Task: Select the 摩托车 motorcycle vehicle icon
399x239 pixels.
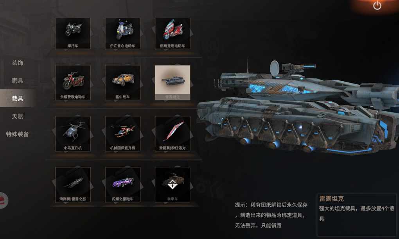Action: click(73, 33)
